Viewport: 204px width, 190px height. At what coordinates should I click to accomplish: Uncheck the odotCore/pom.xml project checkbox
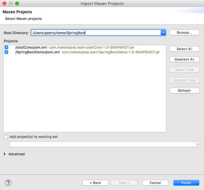tap(6, 47)
